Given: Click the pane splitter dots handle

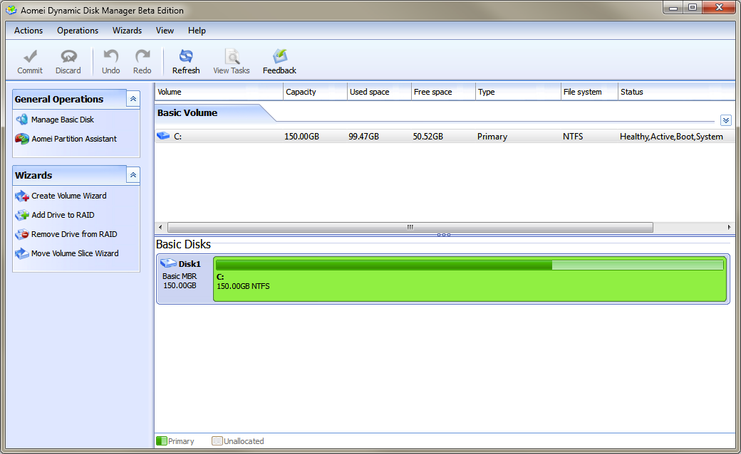Looking at the screenshot, I should [x=444, y=235].
